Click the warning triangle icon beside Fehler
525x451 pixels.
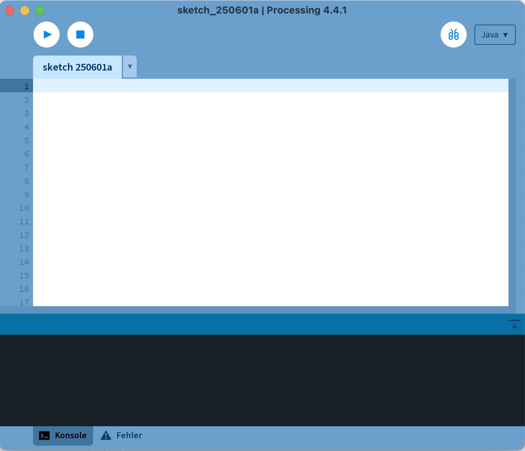point(106,435)
